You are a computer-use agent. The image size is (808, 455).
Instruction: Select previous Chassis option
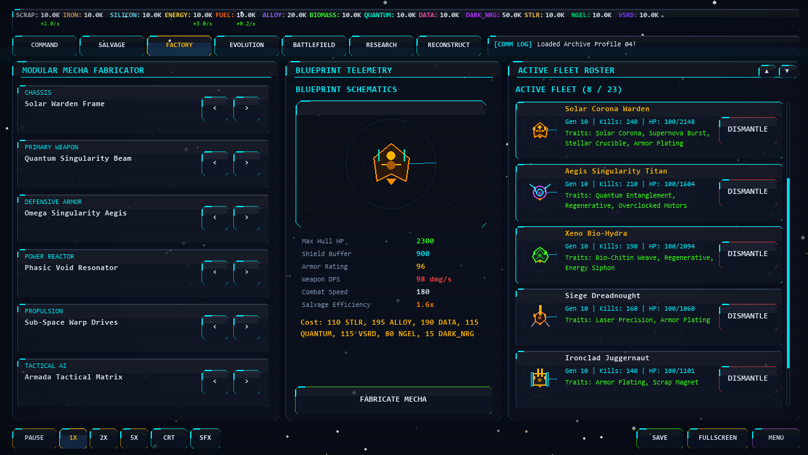click(215, 109)
